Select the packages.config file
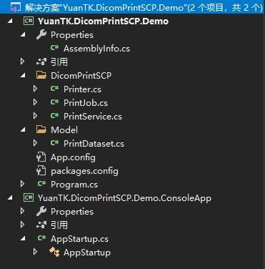265x269 pixels. click(x=84, y=171)
